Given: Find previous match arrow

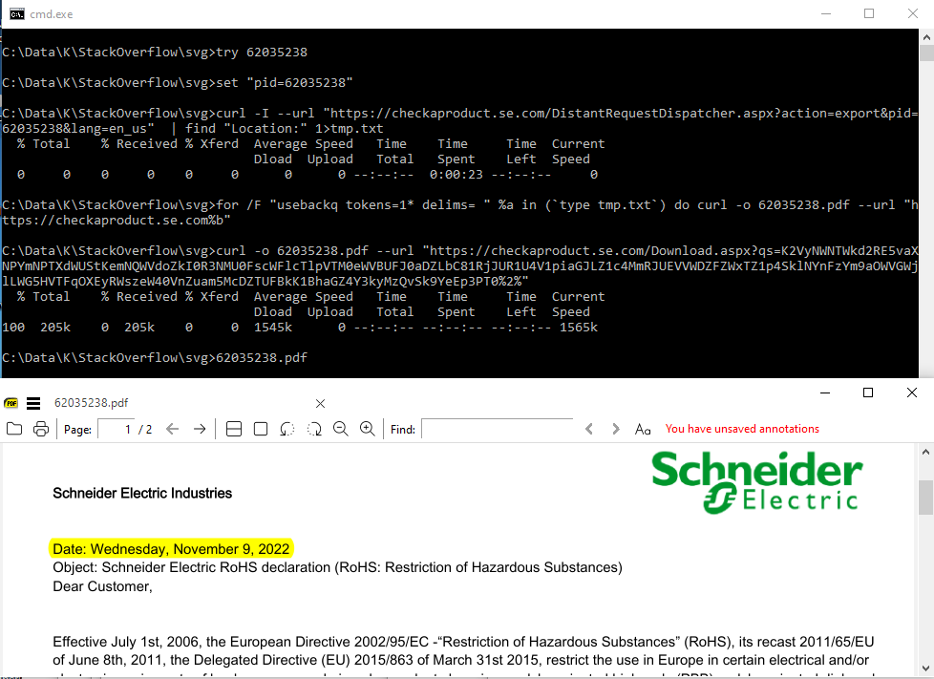Looking at the screenshot, I should click(x=589, y=429).
